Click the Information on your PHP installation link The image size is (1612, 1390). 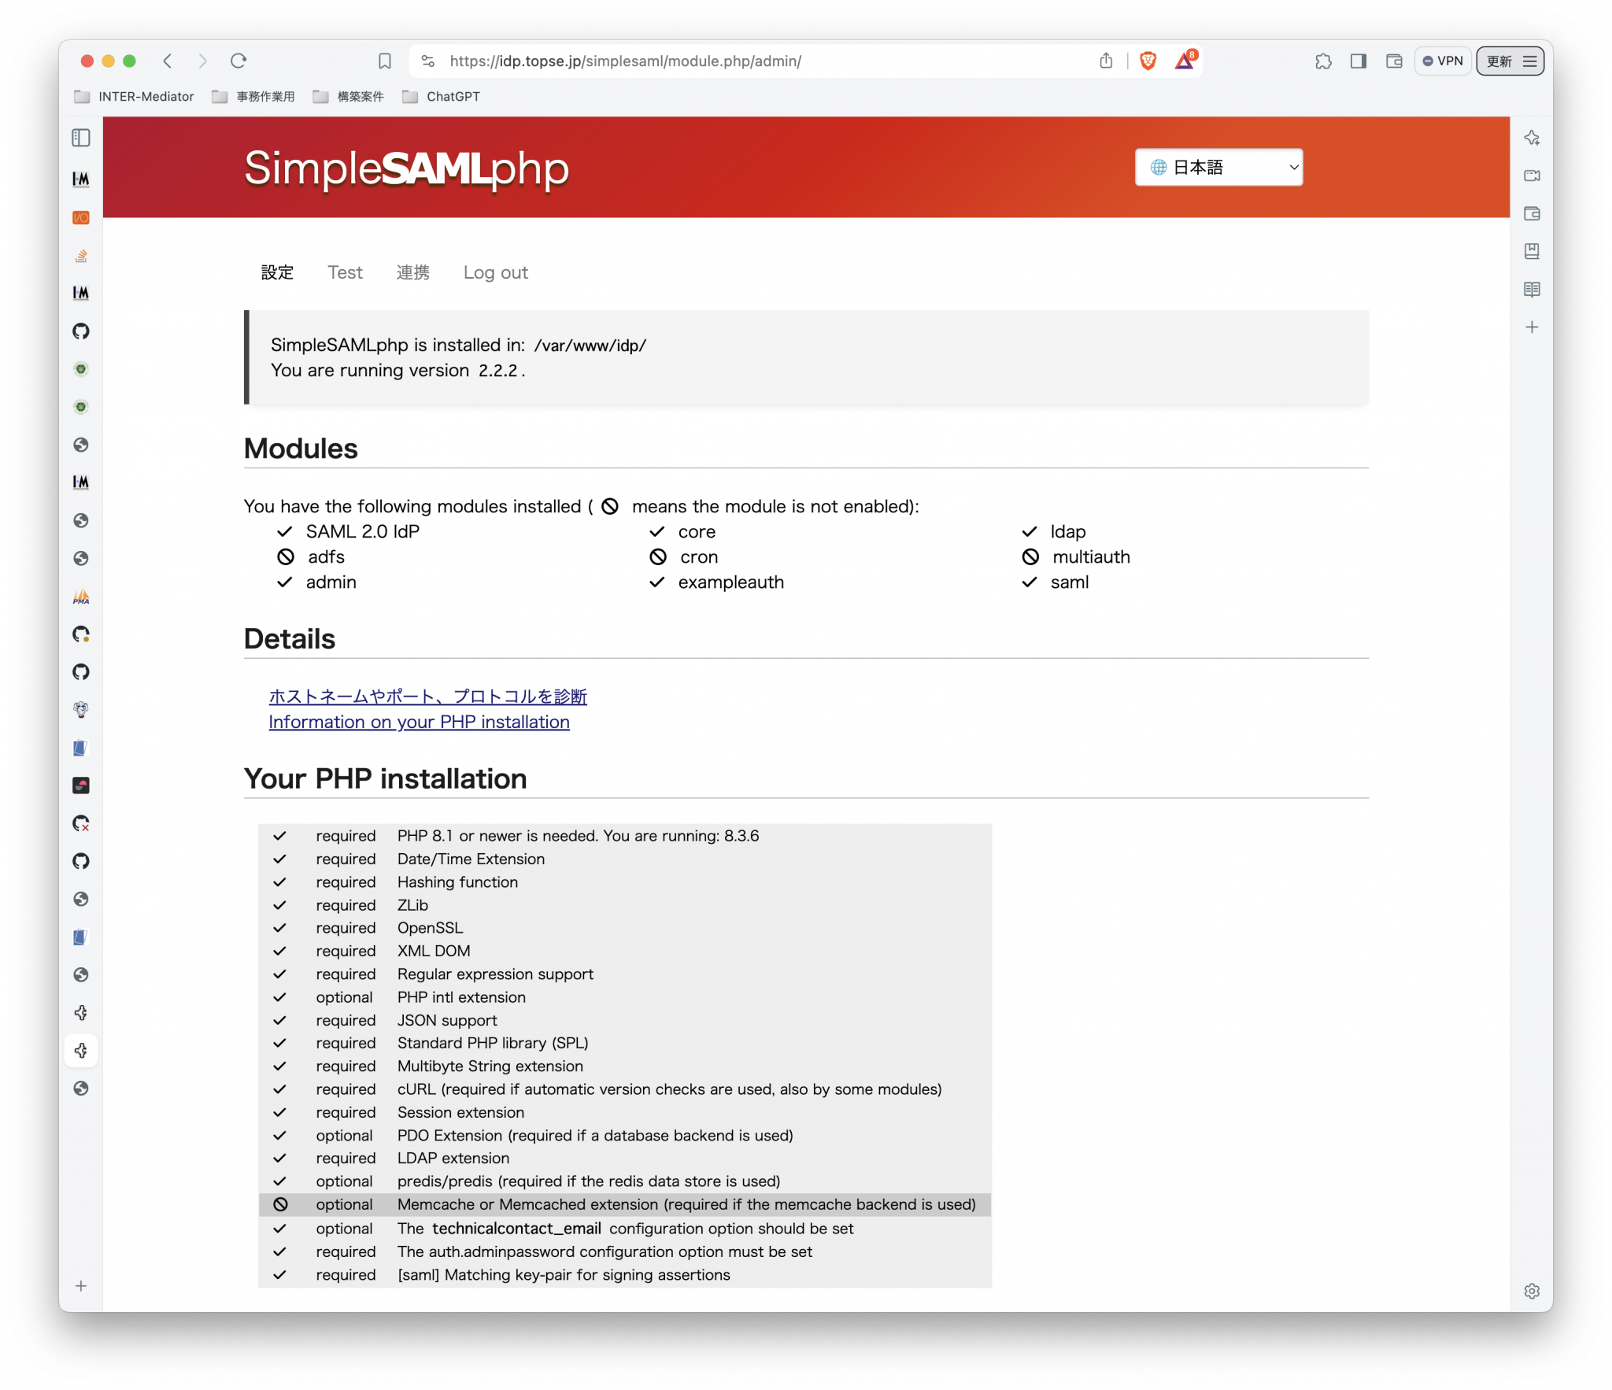pyautogui.click(x=419, y=722)
